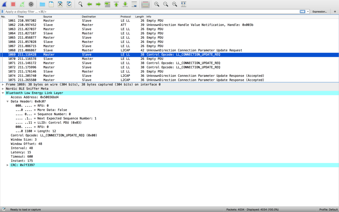Expand the Nordic BLE Sniffer Meta node
This screenshot has height=212, width=339.
[3, 89]
